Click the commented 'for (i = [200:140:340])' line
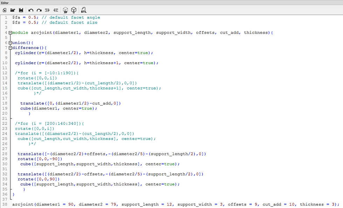343x208 pixels. (x=49, y=124)
